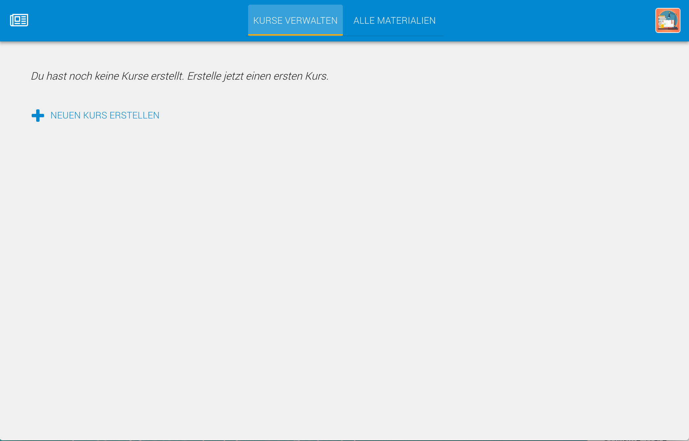Image resolution: width=689 pixels, height=441 pixels.
Task: Click the newspaper logo icon in the header
Action: (19, 20)
